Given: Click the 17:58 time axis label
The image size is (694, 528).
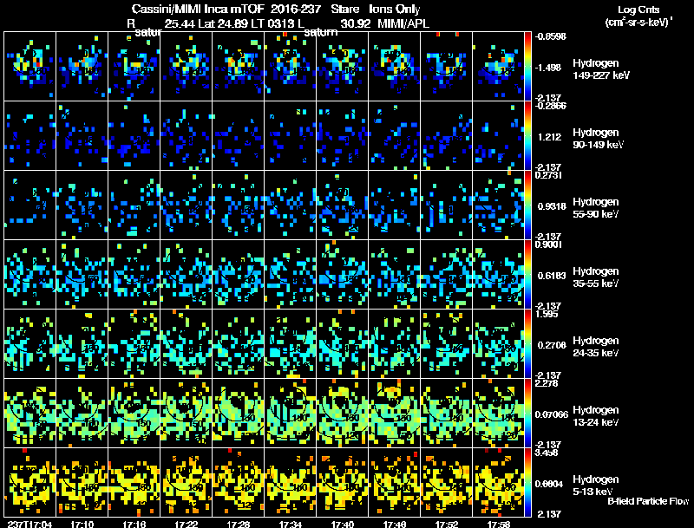Looking at the screenshot, I should [499, 524].
